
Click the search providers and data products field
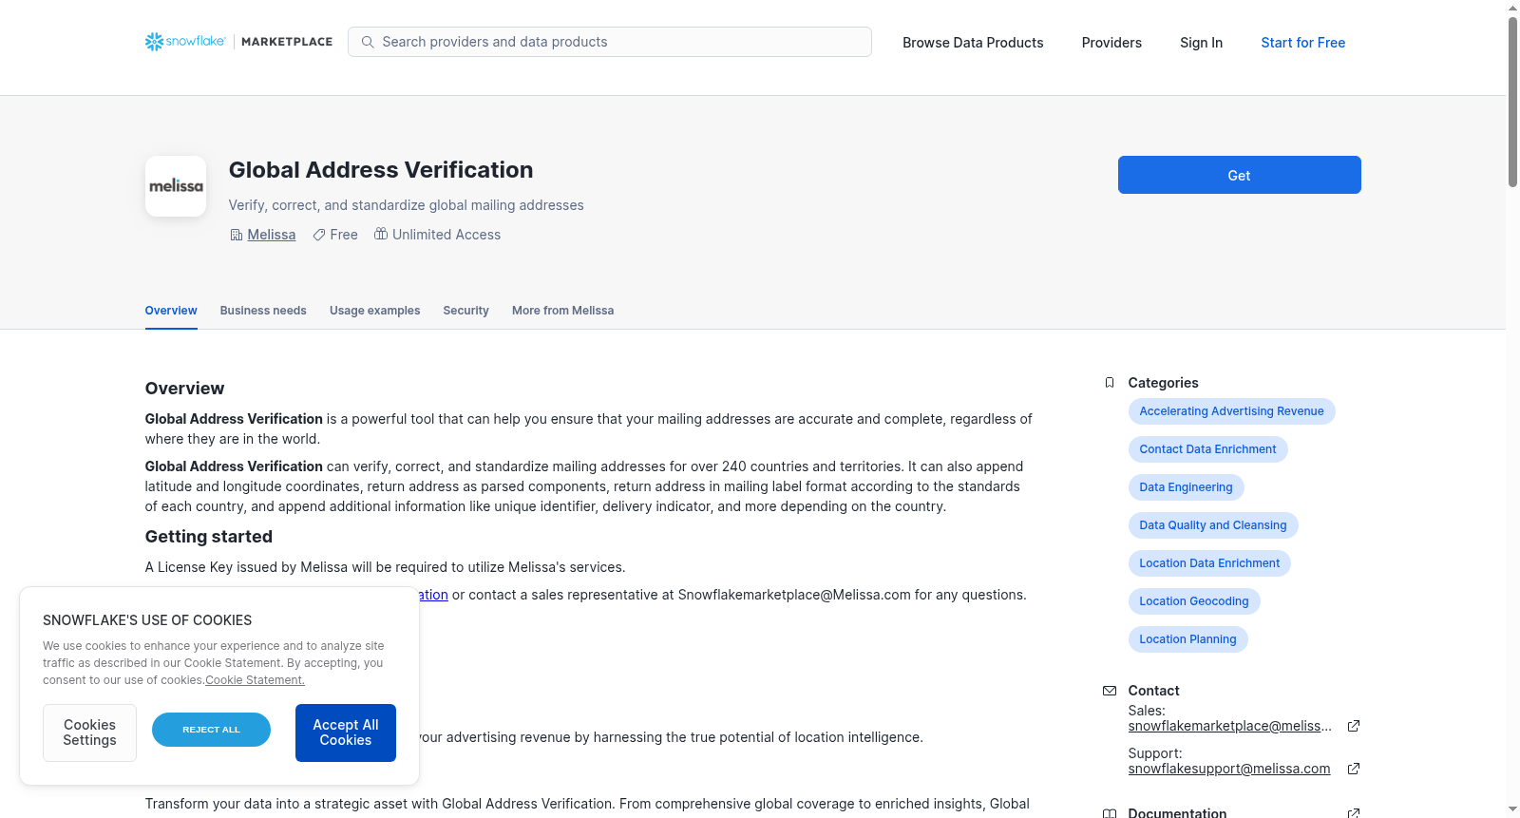click(x=610, y=42)
